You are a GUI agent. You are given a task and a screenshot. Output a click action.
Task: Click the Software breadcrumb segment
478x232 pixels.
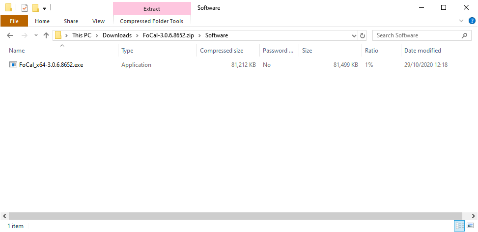click(x=217, y=35)
